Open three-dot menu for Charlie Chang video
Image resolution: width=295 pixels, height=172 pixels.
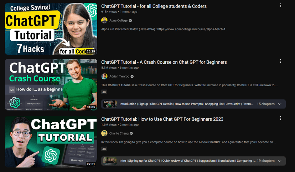point(280,118)
